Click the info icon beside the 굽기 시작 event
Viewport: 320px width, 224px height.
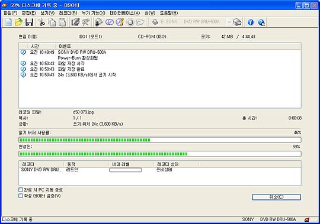(24, 75)
